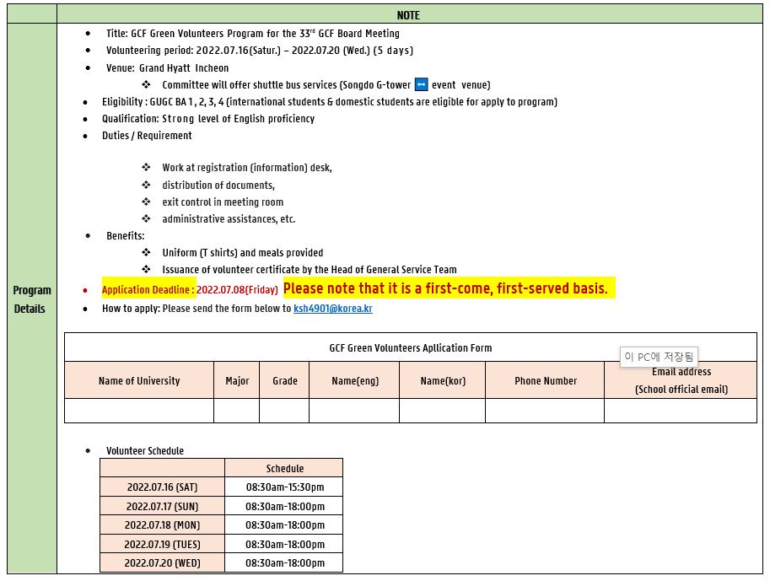Click the 08:30am-18:00pm cell in the TUES row

click(x=285, y=544)
